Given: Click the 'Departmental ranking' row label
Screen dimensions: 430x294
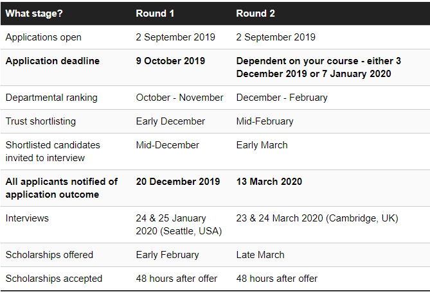Looking at the screenshot, I should [51, 98].
